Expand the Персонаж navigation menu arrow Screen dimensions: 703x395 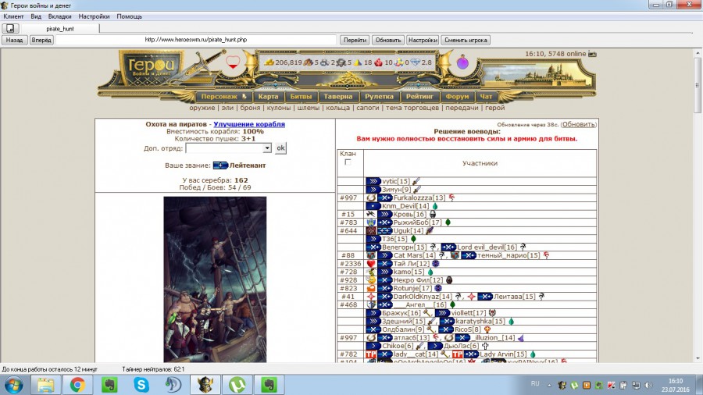(x=244, y=96)
